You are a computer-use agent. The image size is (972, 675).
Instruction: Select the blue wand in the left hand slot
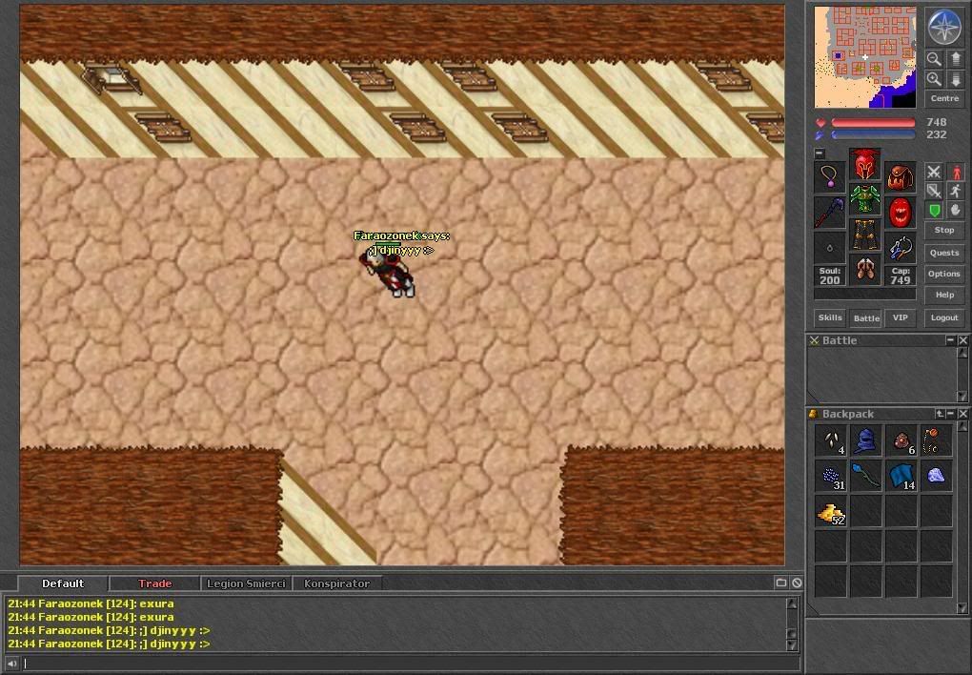[x=829, y=213]
